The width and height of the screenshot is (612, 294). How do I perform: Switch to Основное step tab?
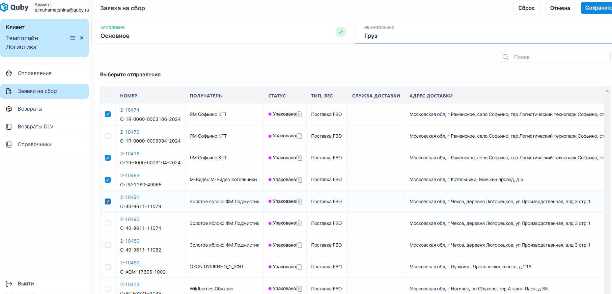(x=223, y=32)
